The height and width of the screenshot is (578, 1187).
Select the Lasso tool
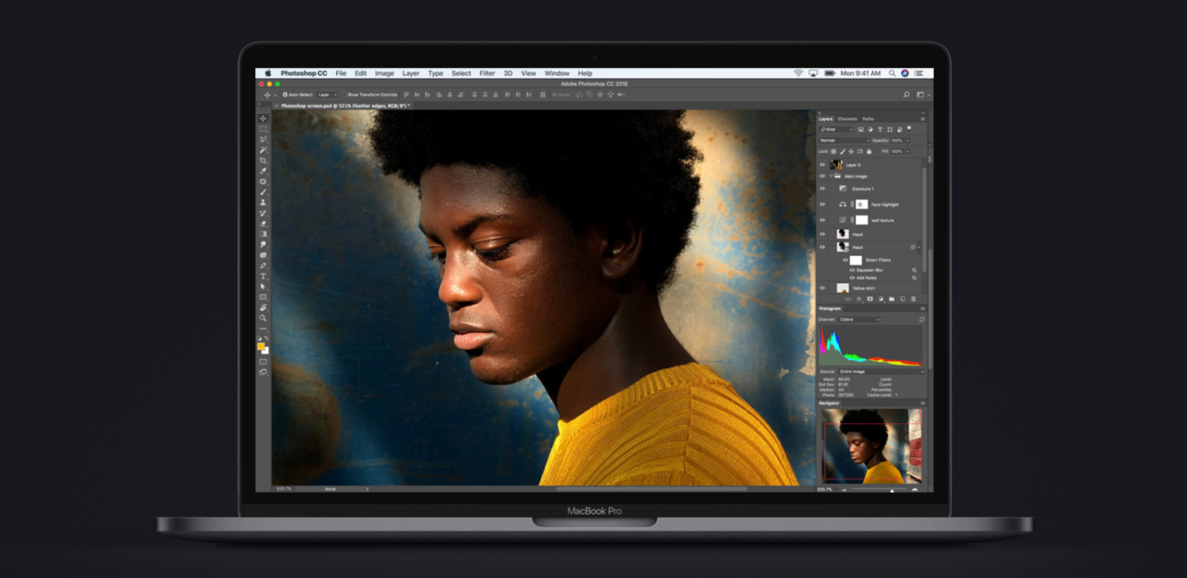(x=263, y=139)
